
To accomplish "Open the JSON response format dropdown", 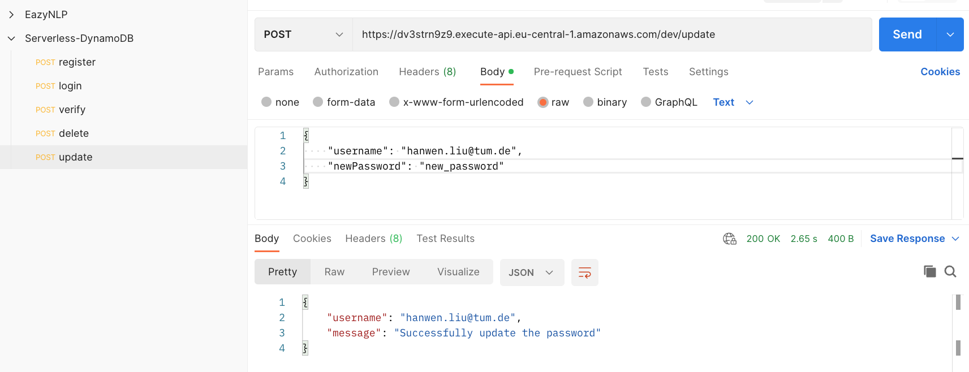I will (x=531, y=272).
